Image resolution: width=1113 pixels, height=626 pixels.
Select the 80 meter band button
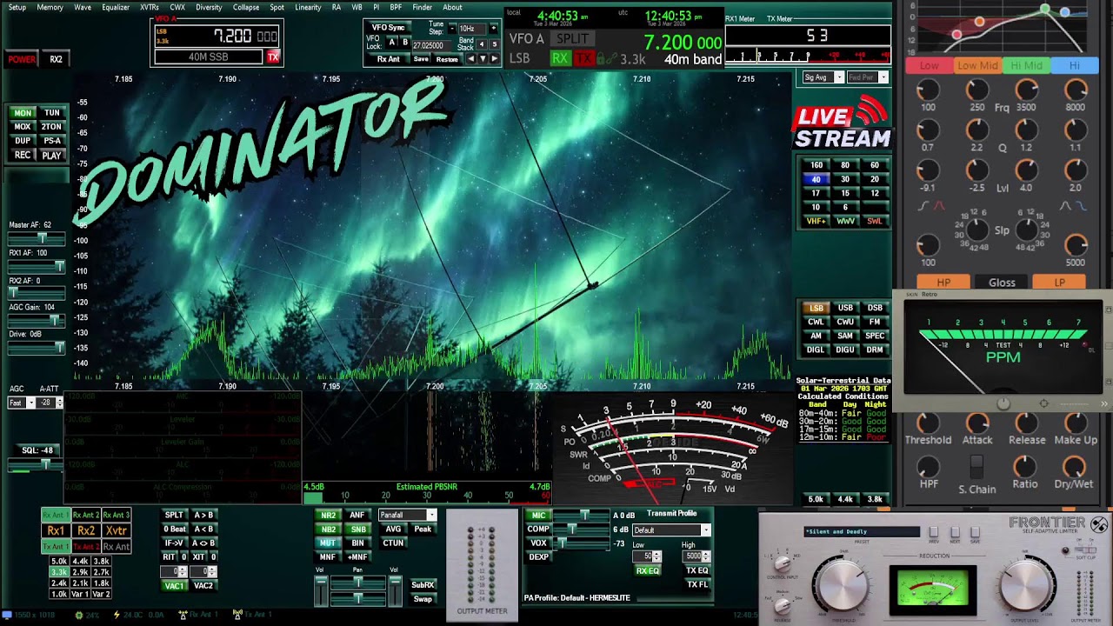coord(845,165)
